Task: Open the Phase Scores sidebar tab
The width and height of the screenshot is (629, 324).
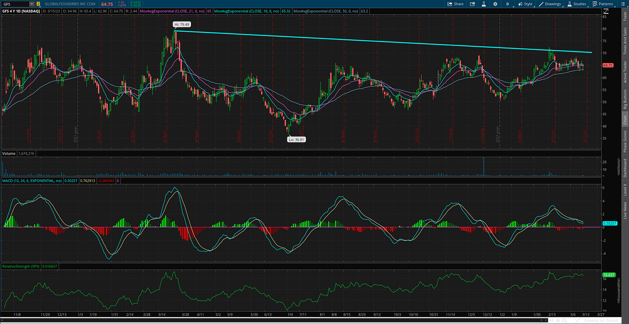Action: [x=625, y=141]
